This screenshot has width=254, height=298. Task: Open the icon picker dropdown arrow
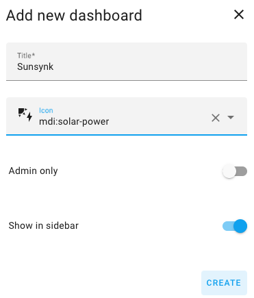(231, 117)
